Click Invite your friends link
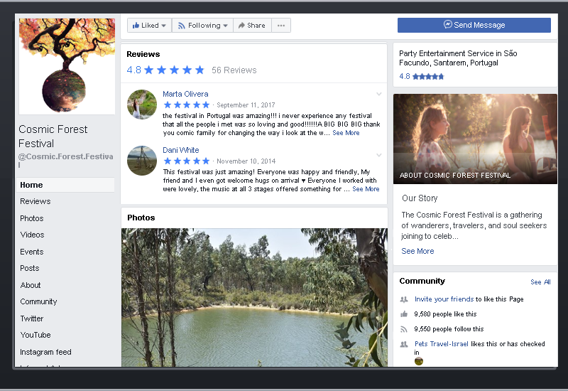The image size is (568, 391). click(x=444, y=299)
